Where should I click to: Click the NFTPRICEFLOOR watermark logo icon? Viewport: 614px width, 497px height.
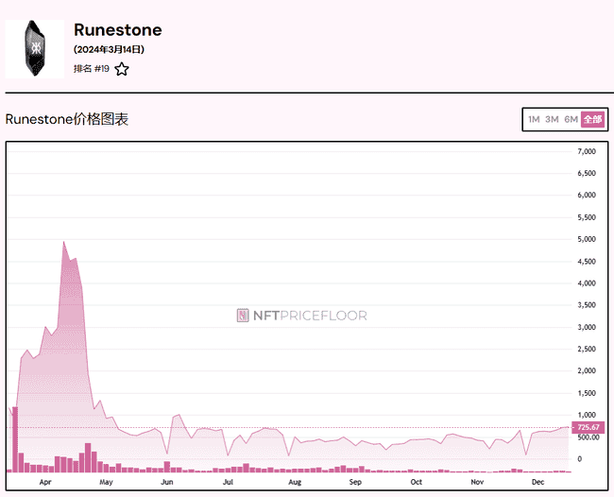[x=243, y=316]
